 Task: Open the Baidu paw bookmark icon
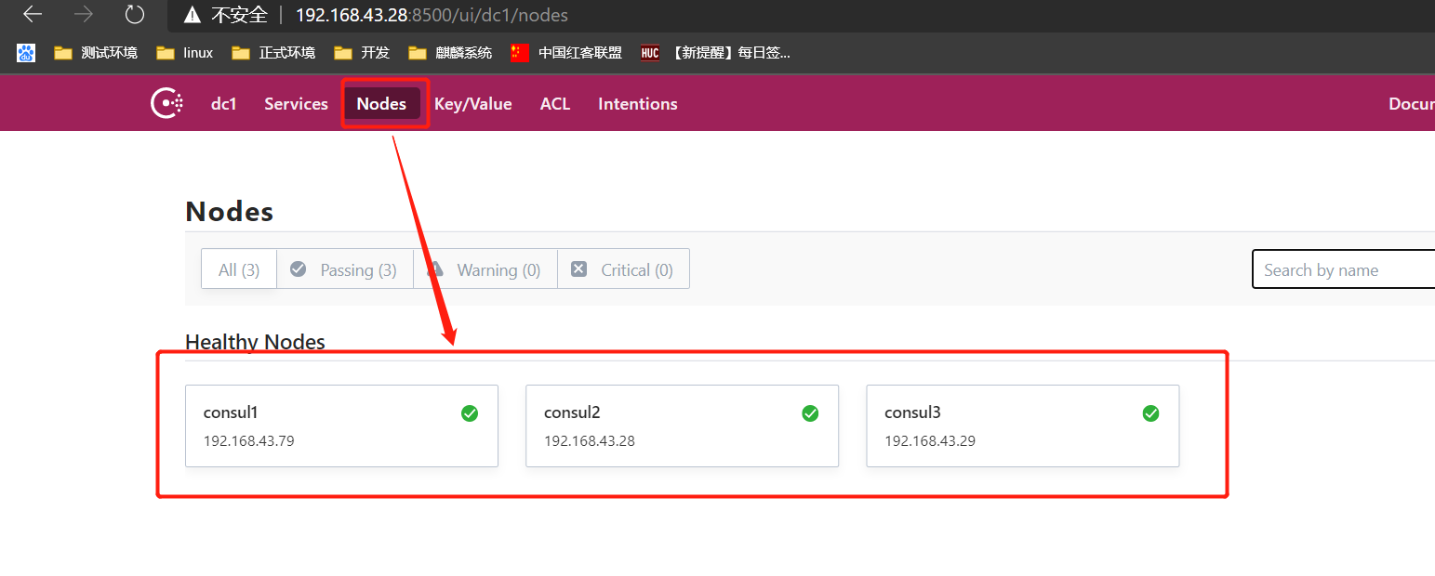26,53
